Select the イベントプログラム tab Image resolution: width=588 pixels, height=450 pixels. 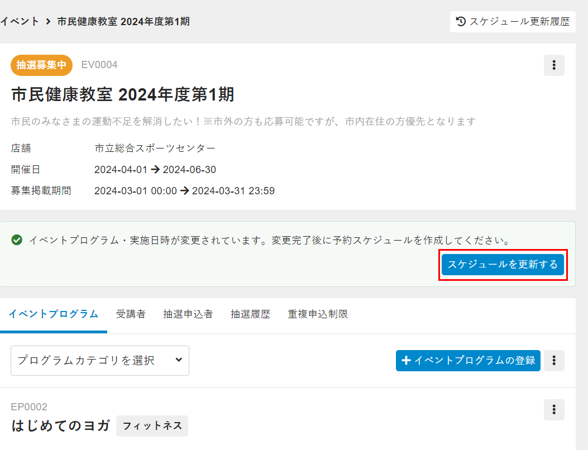(x=54, y=314)
